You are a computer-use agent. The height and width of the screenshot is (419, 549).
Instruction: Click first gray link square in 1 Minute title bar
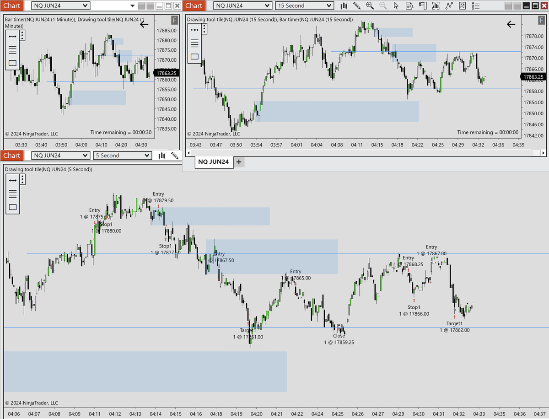141,5
